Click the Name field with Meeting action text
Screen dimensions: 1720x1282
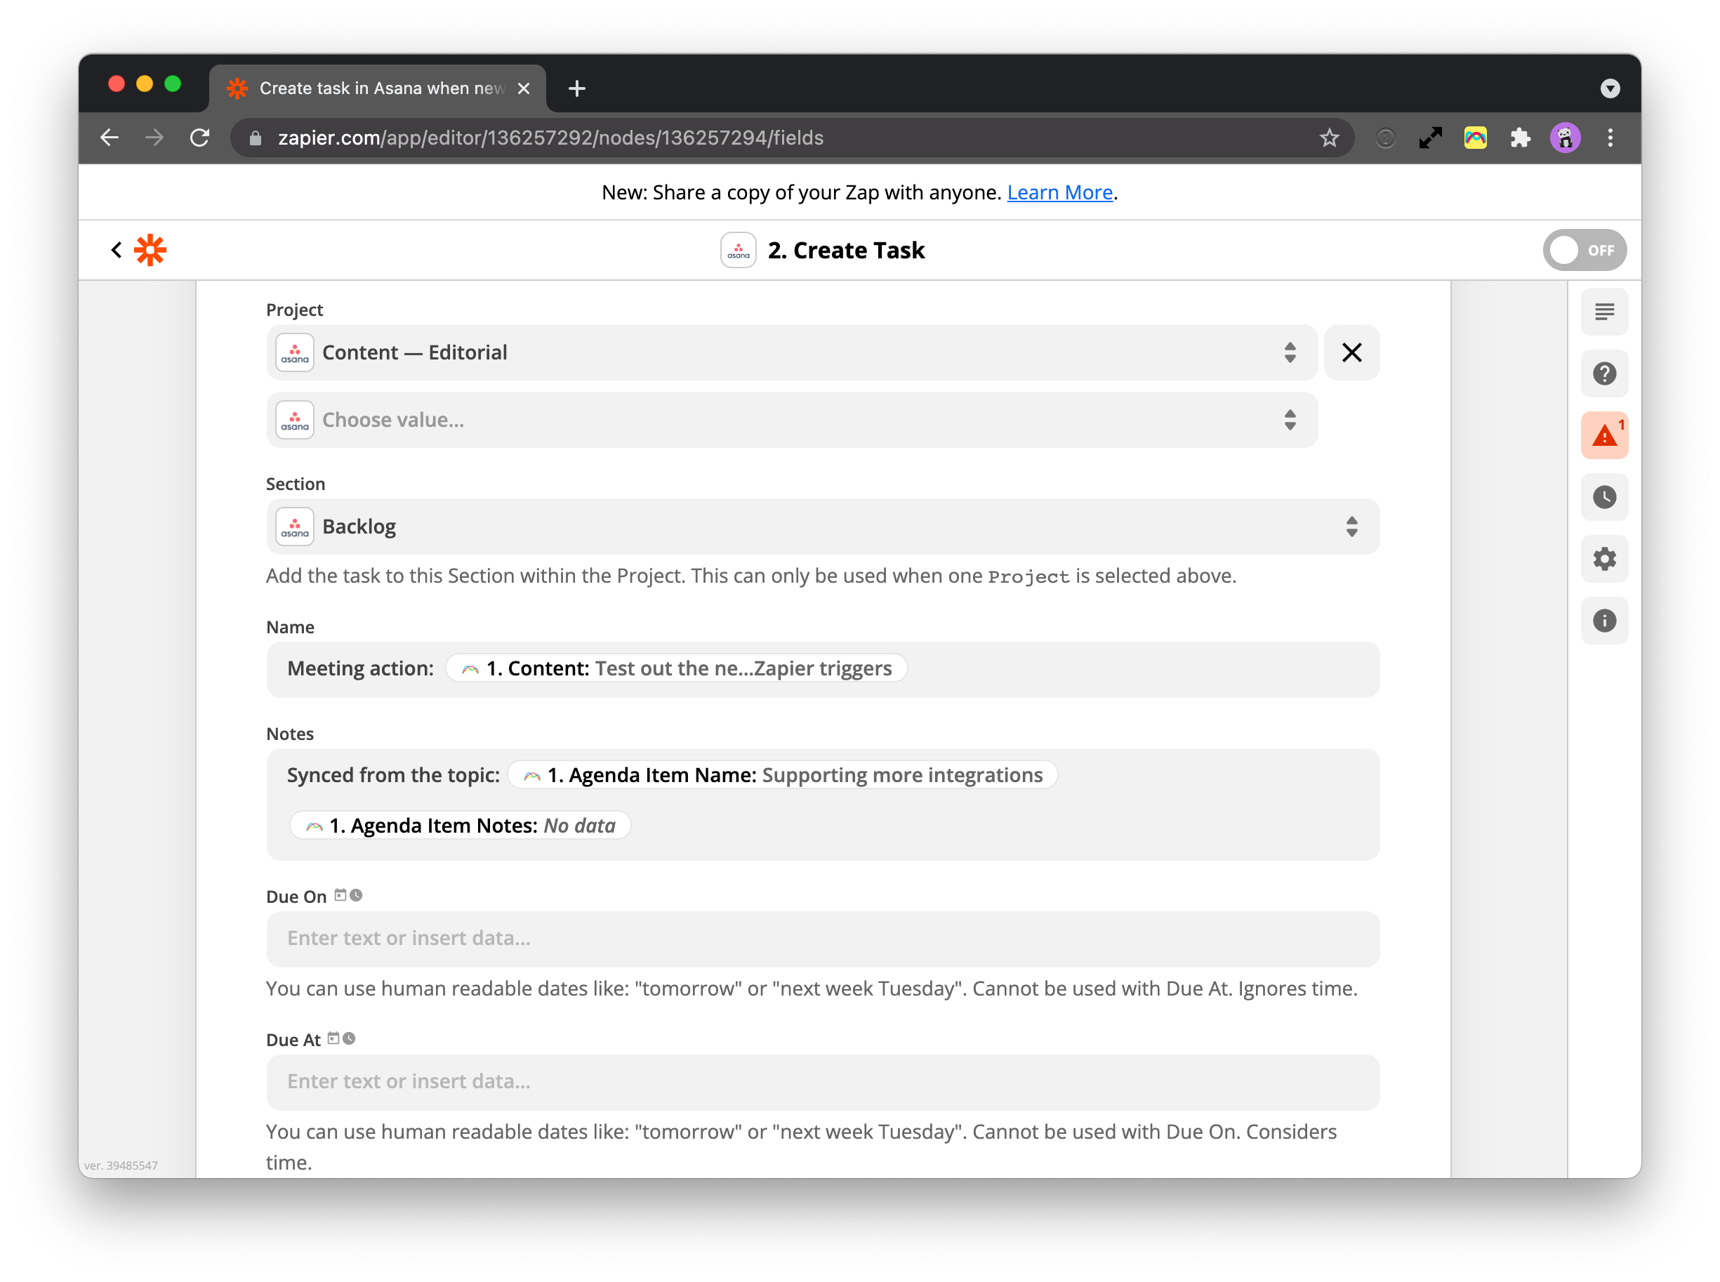coord(822,669)
